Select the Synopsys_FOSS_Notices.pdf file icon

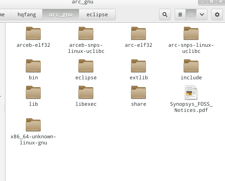pyautogui.click(x=191, y=92)
